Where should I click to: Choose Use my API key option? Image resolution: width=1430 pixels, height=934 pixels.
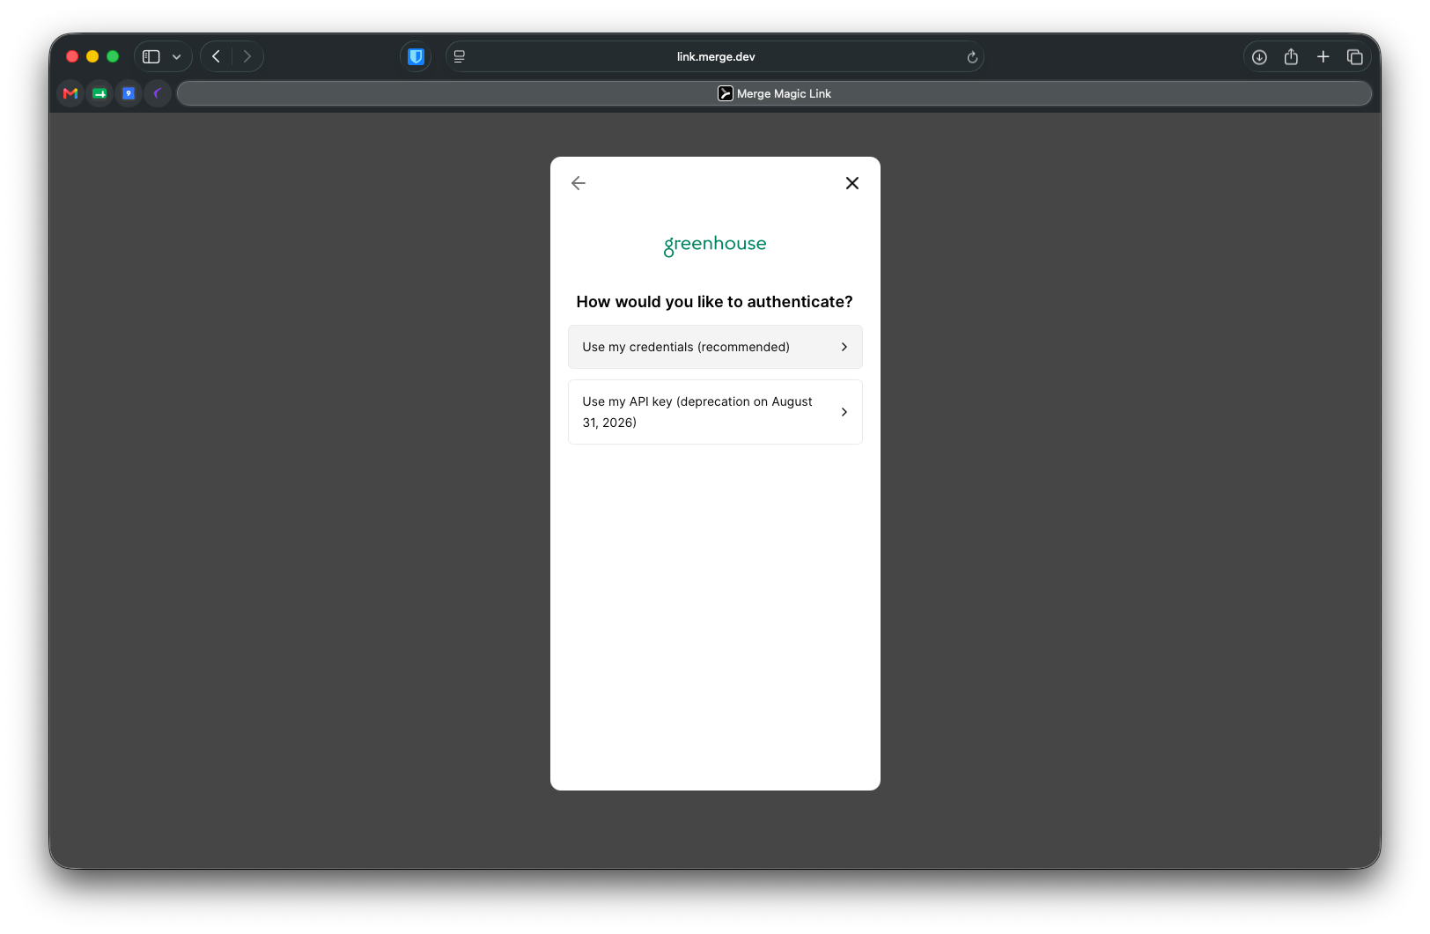pyautogui.click(x=715, y=412)
